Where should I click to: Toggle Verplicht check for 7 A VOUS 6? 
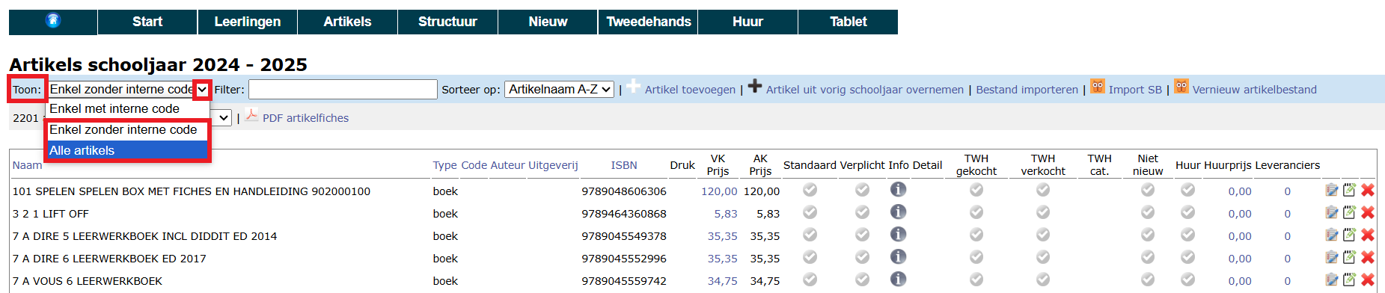click(862, 280)
